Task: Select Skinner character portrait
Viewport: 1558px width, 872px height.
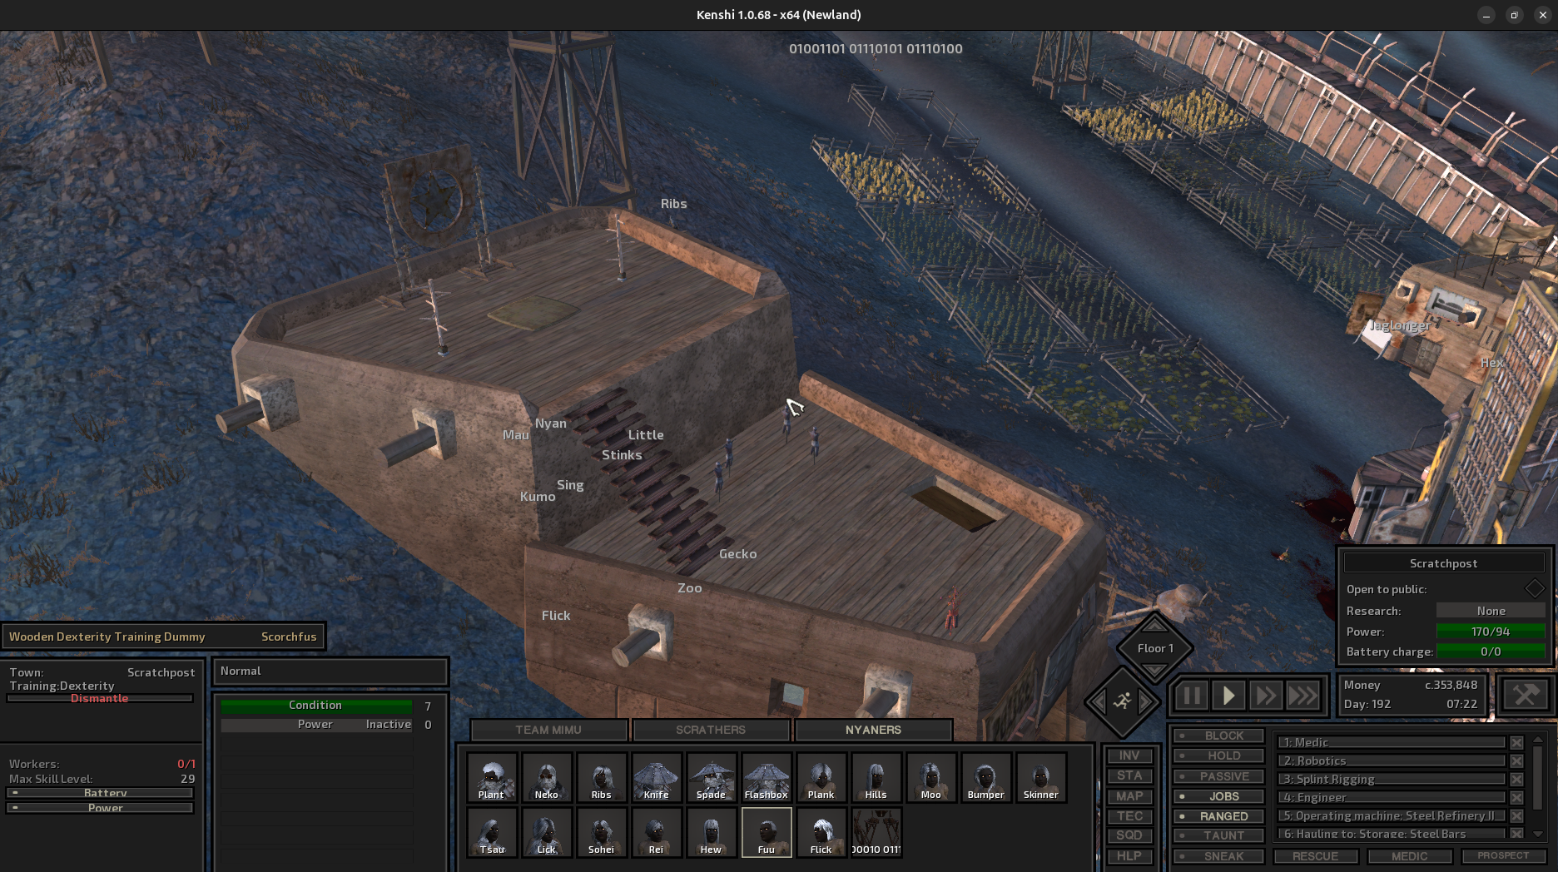Action: click(1041, 777)
